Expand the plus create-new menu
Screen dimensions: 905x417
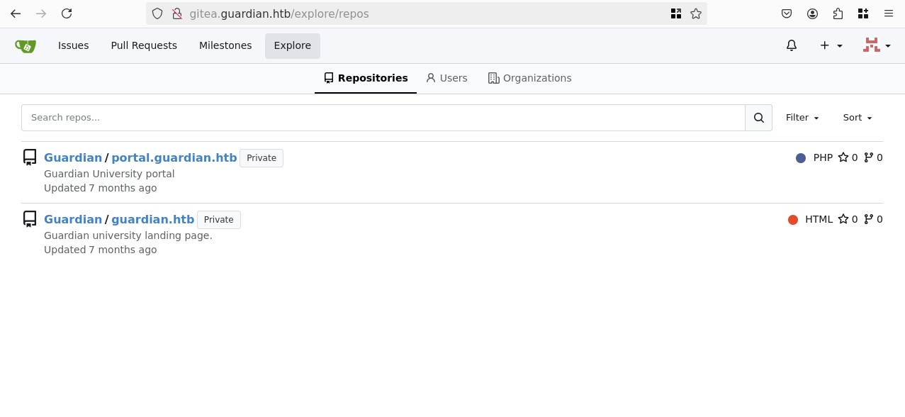point(831,45)
